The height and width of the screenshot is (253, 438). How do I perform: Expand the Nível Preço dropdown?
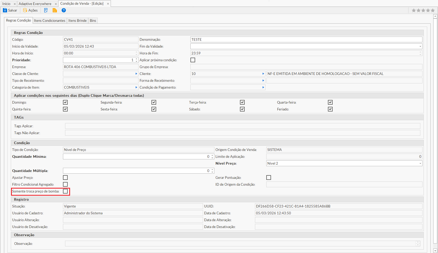click(x=420, y=163)
